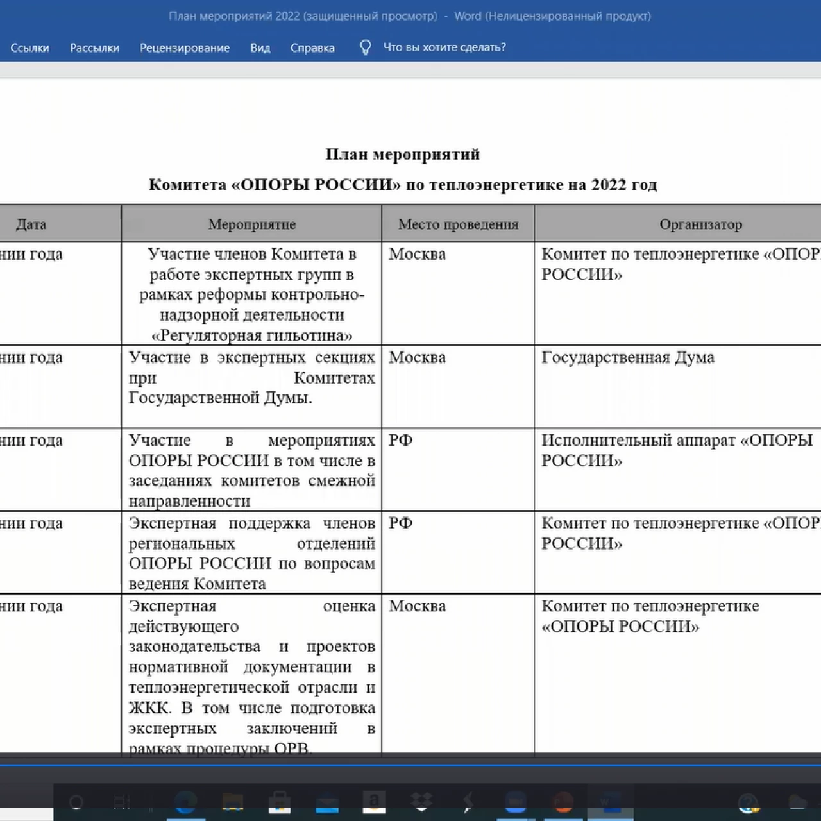Viewport: 821px width, 821px height.
Task: Open the Amazon taskbar icon
Action: (374, 802)
